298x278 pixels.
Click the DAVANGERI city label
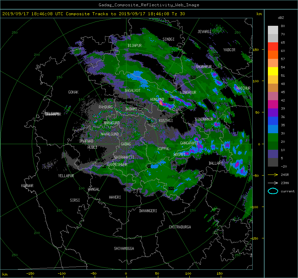pyautogui.click(x=148, y=211)
